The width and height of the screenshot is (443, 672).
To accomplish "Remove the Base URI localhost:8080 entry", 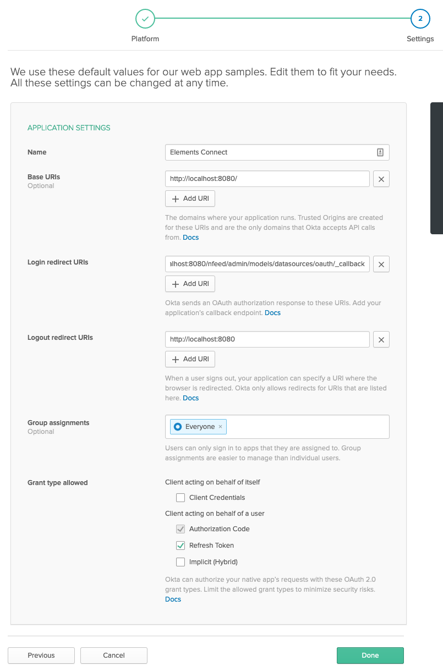I will click(381, 179).
